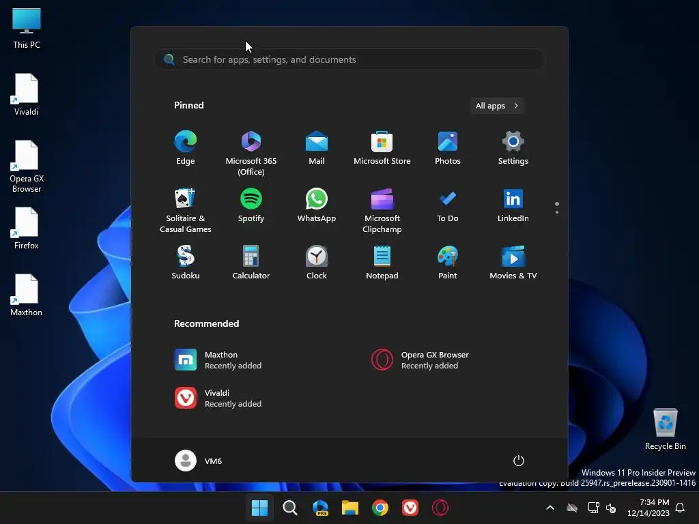Image resolution: width=699 pixels, height=524 pixels.
Task: Click the Windows Start button on taskbar
Action: coord(260,508)
